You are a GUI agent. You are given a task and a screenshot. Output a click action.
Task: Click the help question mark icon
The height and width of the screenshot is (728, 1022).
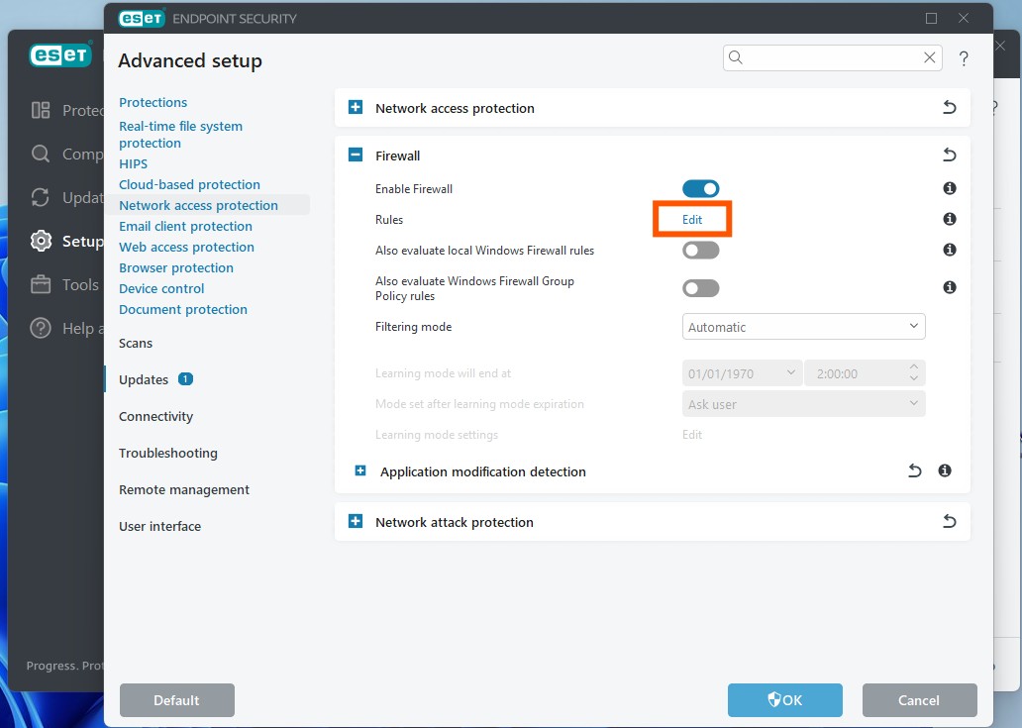(964, 58)
